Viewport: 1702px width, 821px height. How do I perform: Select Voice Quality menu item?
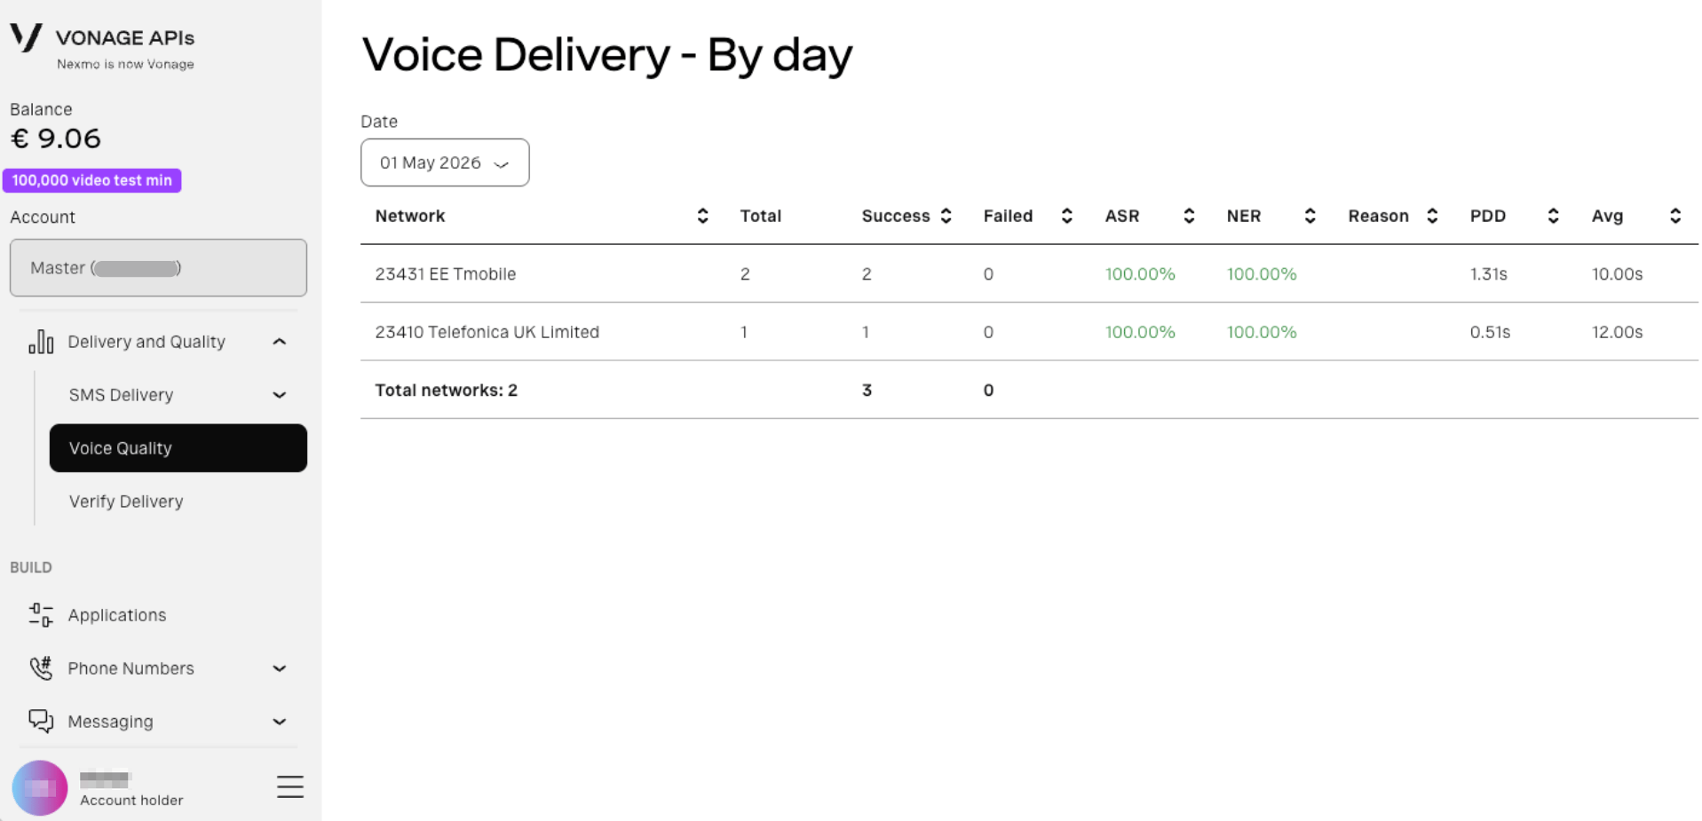178,448
